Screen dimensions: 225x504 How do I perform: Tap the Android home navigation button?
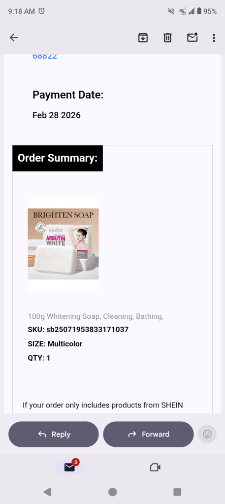pos(112,492)
